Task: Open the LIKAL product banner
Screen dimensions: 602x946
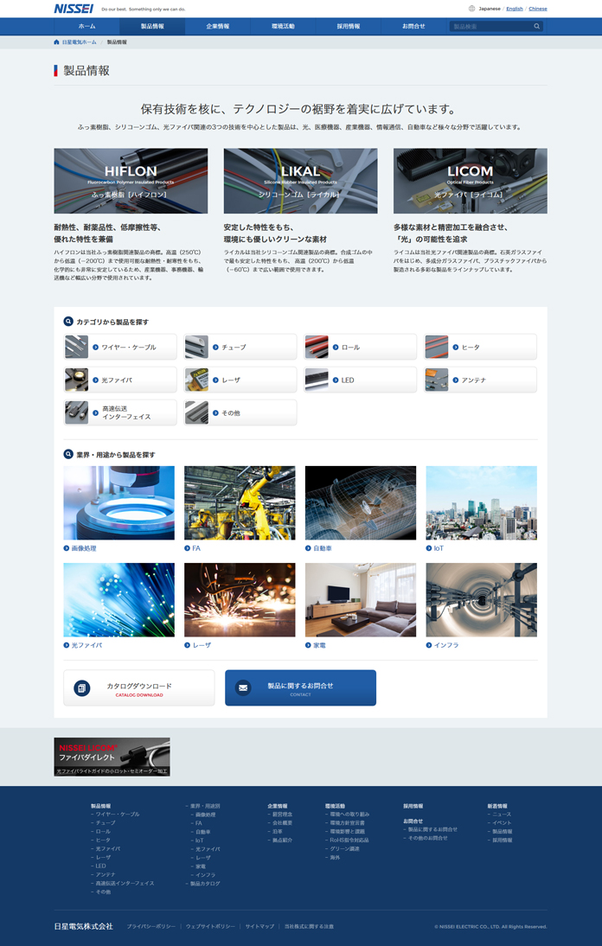Action: tap(300, 181)
